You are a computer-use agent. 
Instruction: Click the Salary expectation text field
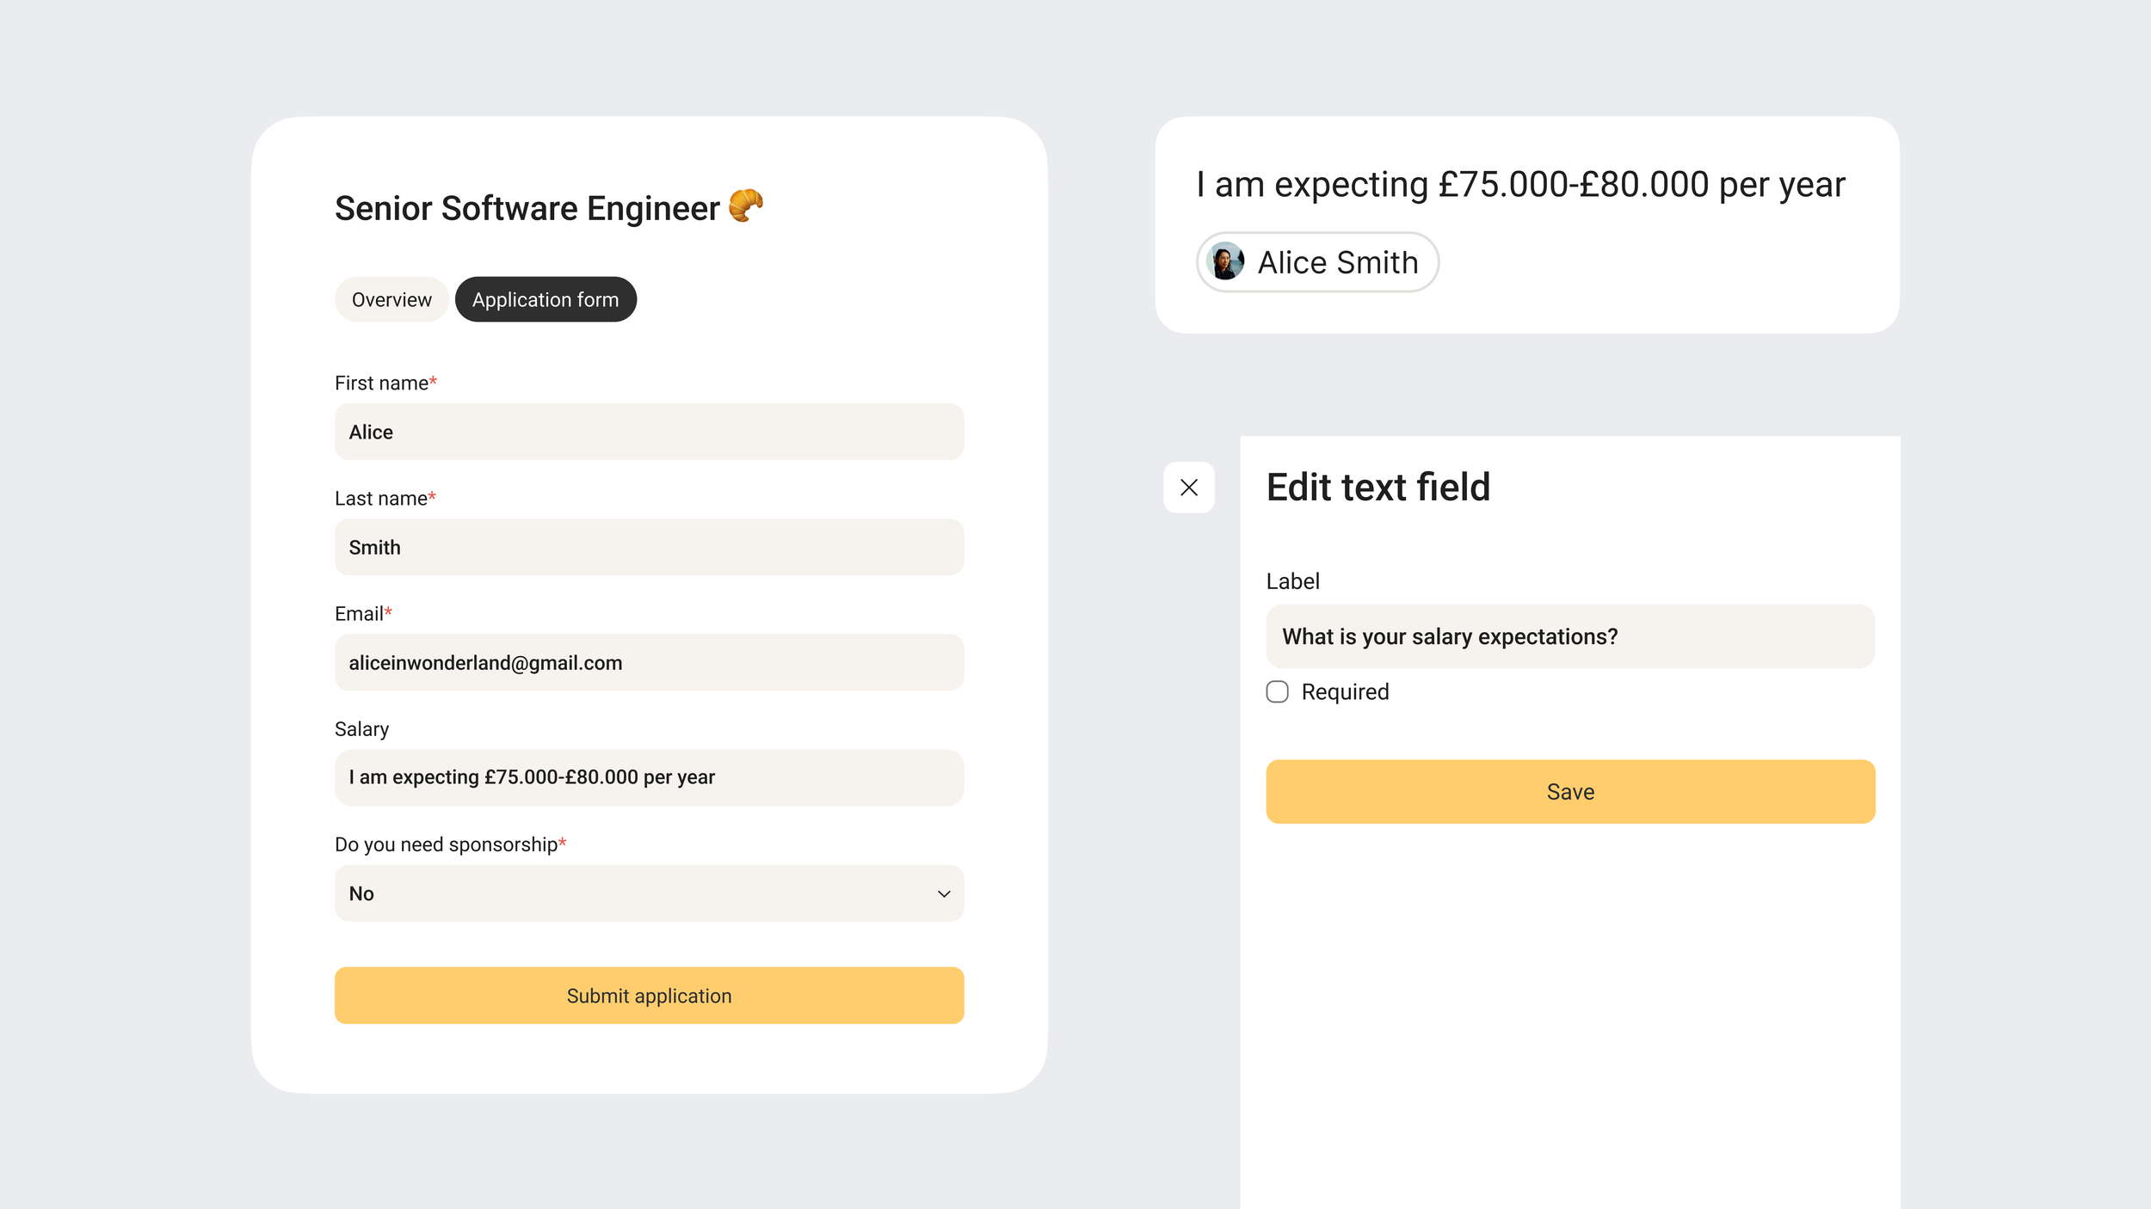click(650, 777)
